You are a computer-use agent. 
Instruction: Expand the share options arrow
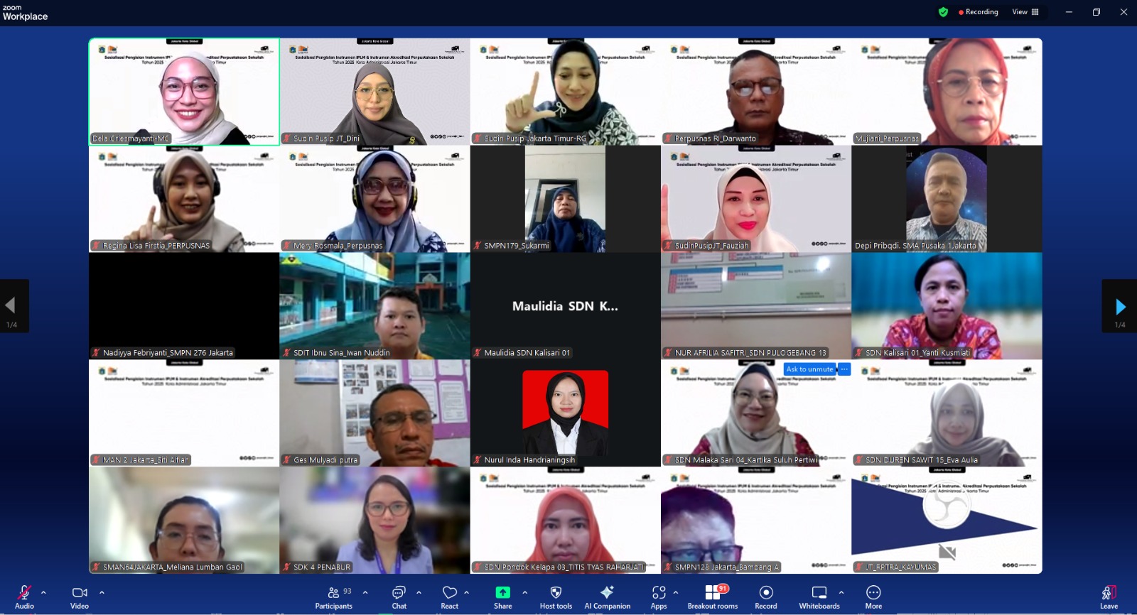[524, 592]
